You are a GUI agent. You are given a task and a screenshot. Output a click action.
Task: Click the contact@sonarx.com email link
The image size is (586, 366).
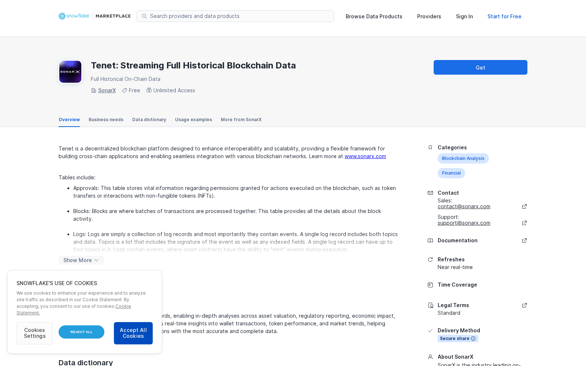click(x=464, y=206)
